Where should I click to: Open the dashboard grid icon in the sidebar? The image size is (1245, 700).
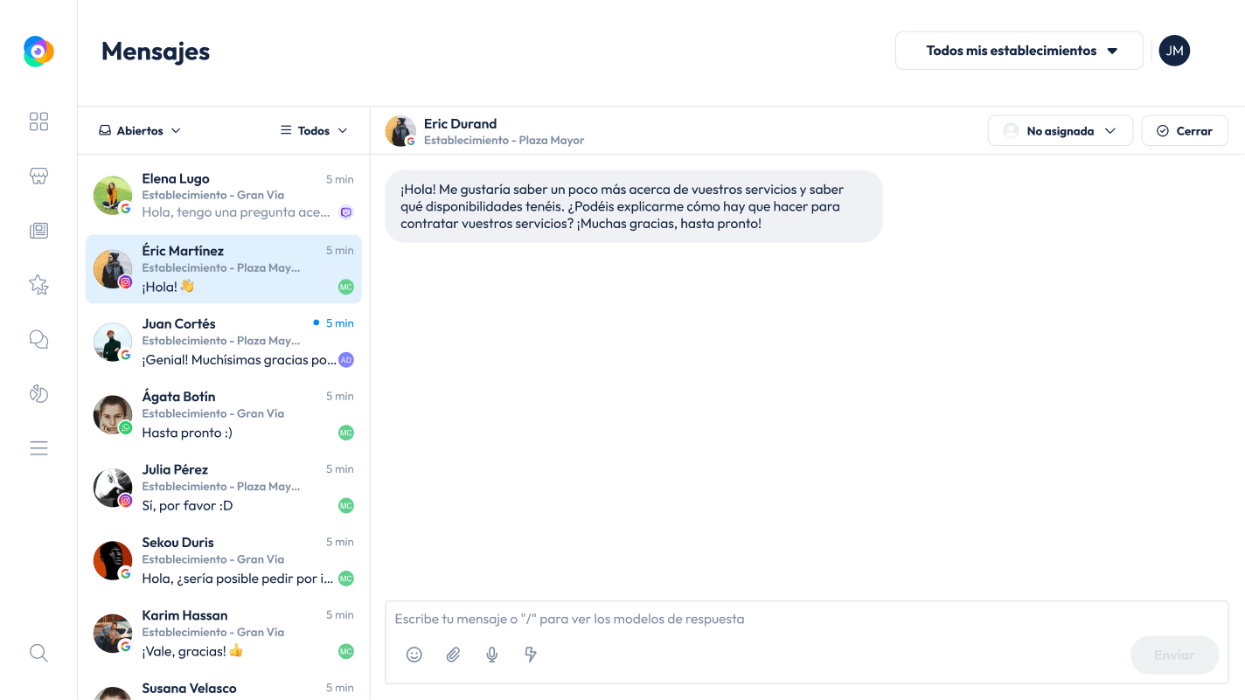[38, 121]
